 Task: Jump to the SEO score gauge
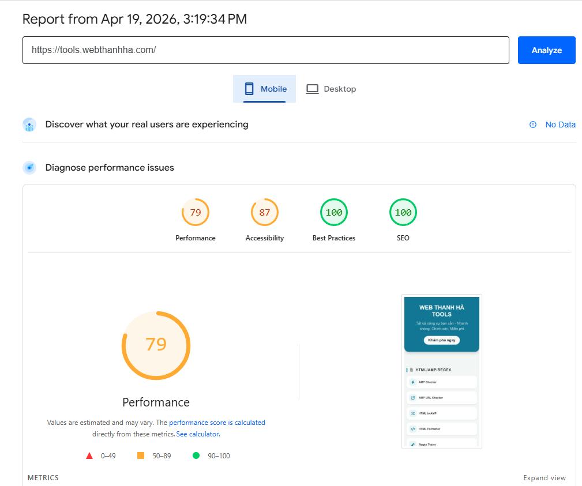pyautogui.click(x=403, y=213)
